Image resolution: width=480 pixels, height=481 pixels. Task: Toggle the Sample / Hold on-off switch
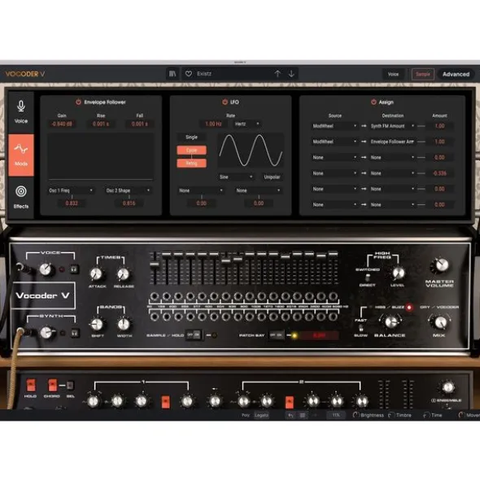pyautogui.click(x=194, y=335)
